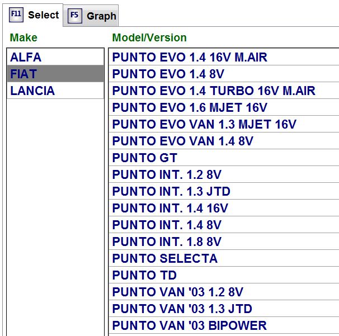Select PUNTO EVO 1.4 16V M.AIR
The width and height of the screenshot is (339, 336).
click(x=224, y=57)
